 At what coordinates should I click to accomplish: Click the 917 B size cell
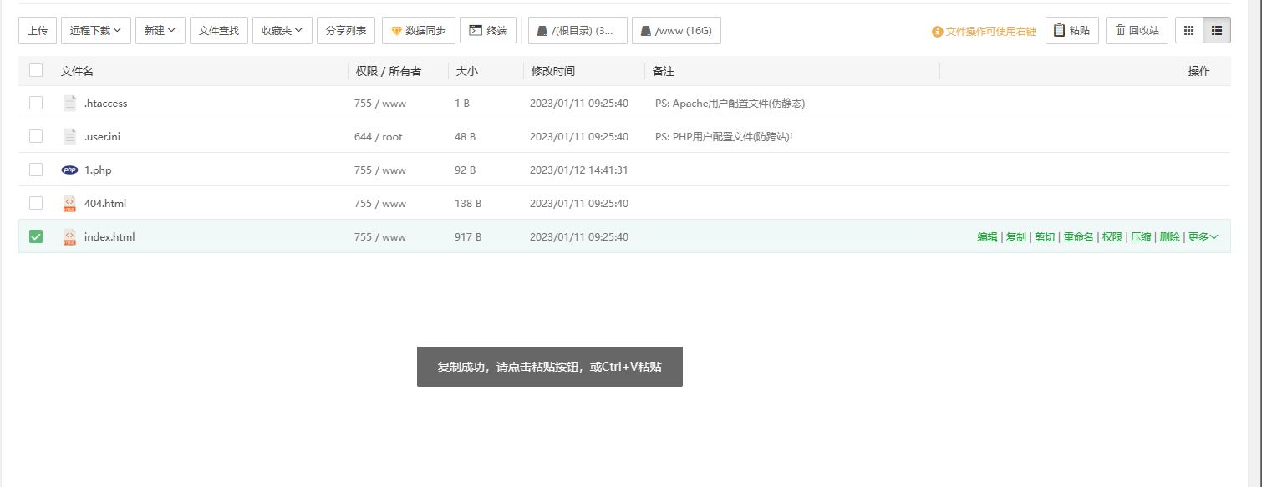pos(468,237)
